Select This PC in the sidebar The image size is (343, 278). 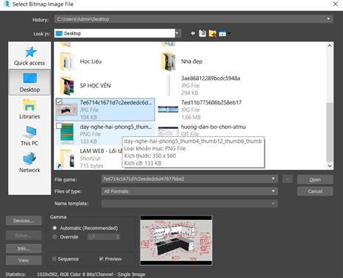pyautogui.click(x=29, y=136)
